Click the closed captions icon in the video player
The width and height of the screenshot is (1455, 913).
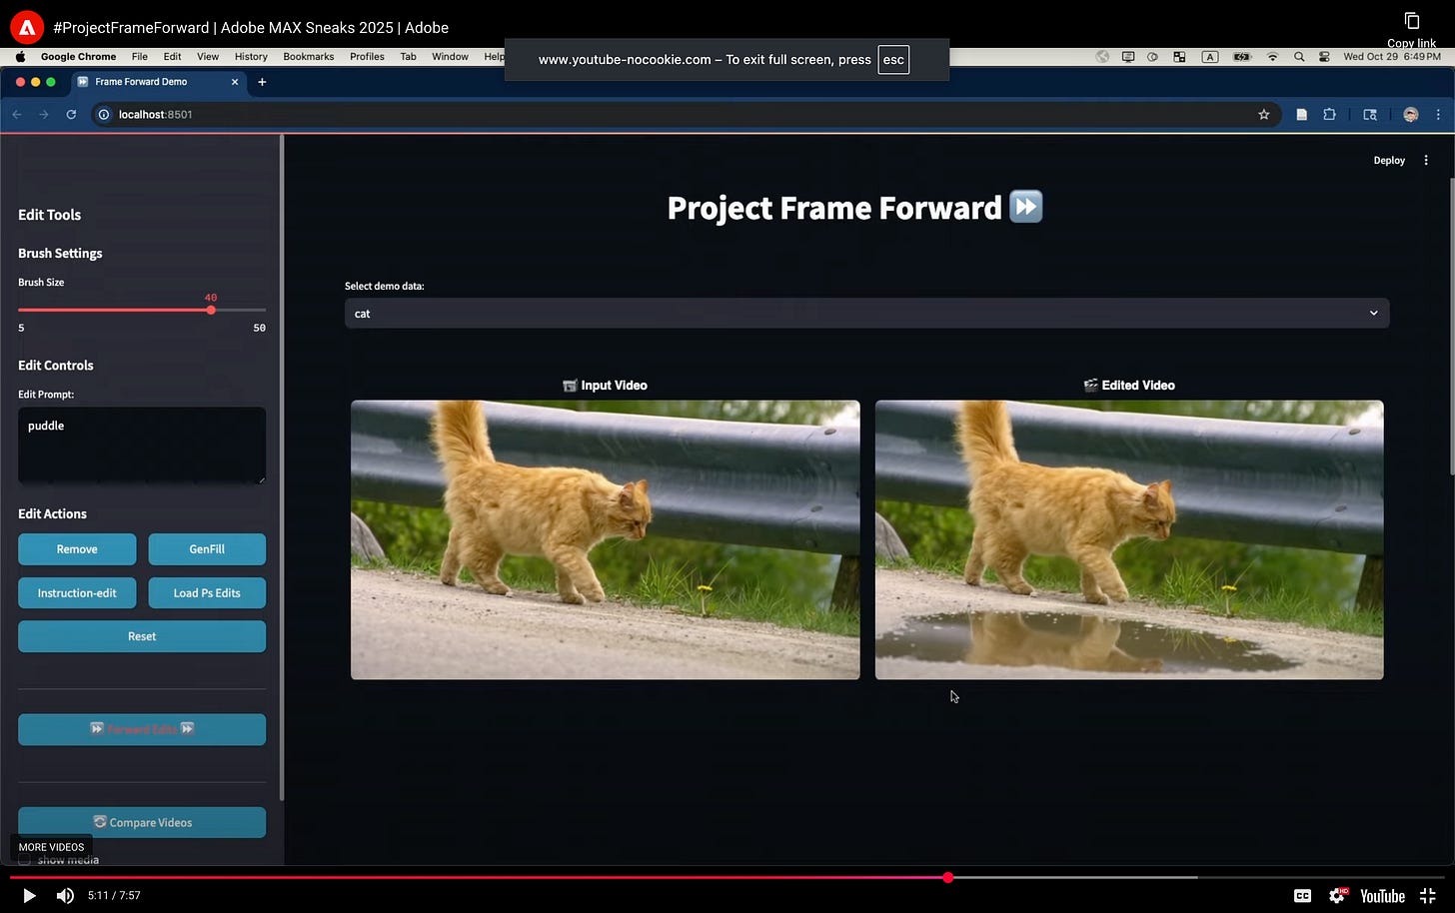pos(1302,895)
